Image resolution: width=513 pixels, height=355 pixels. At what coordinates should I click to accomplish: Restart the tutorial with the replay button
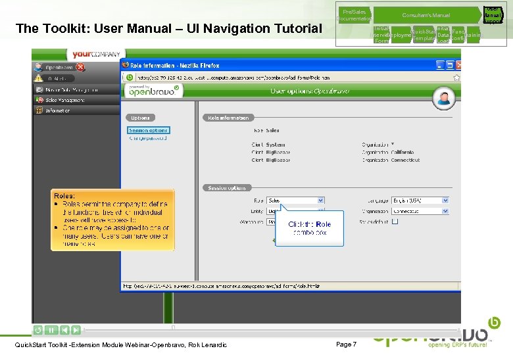[38, 330]
